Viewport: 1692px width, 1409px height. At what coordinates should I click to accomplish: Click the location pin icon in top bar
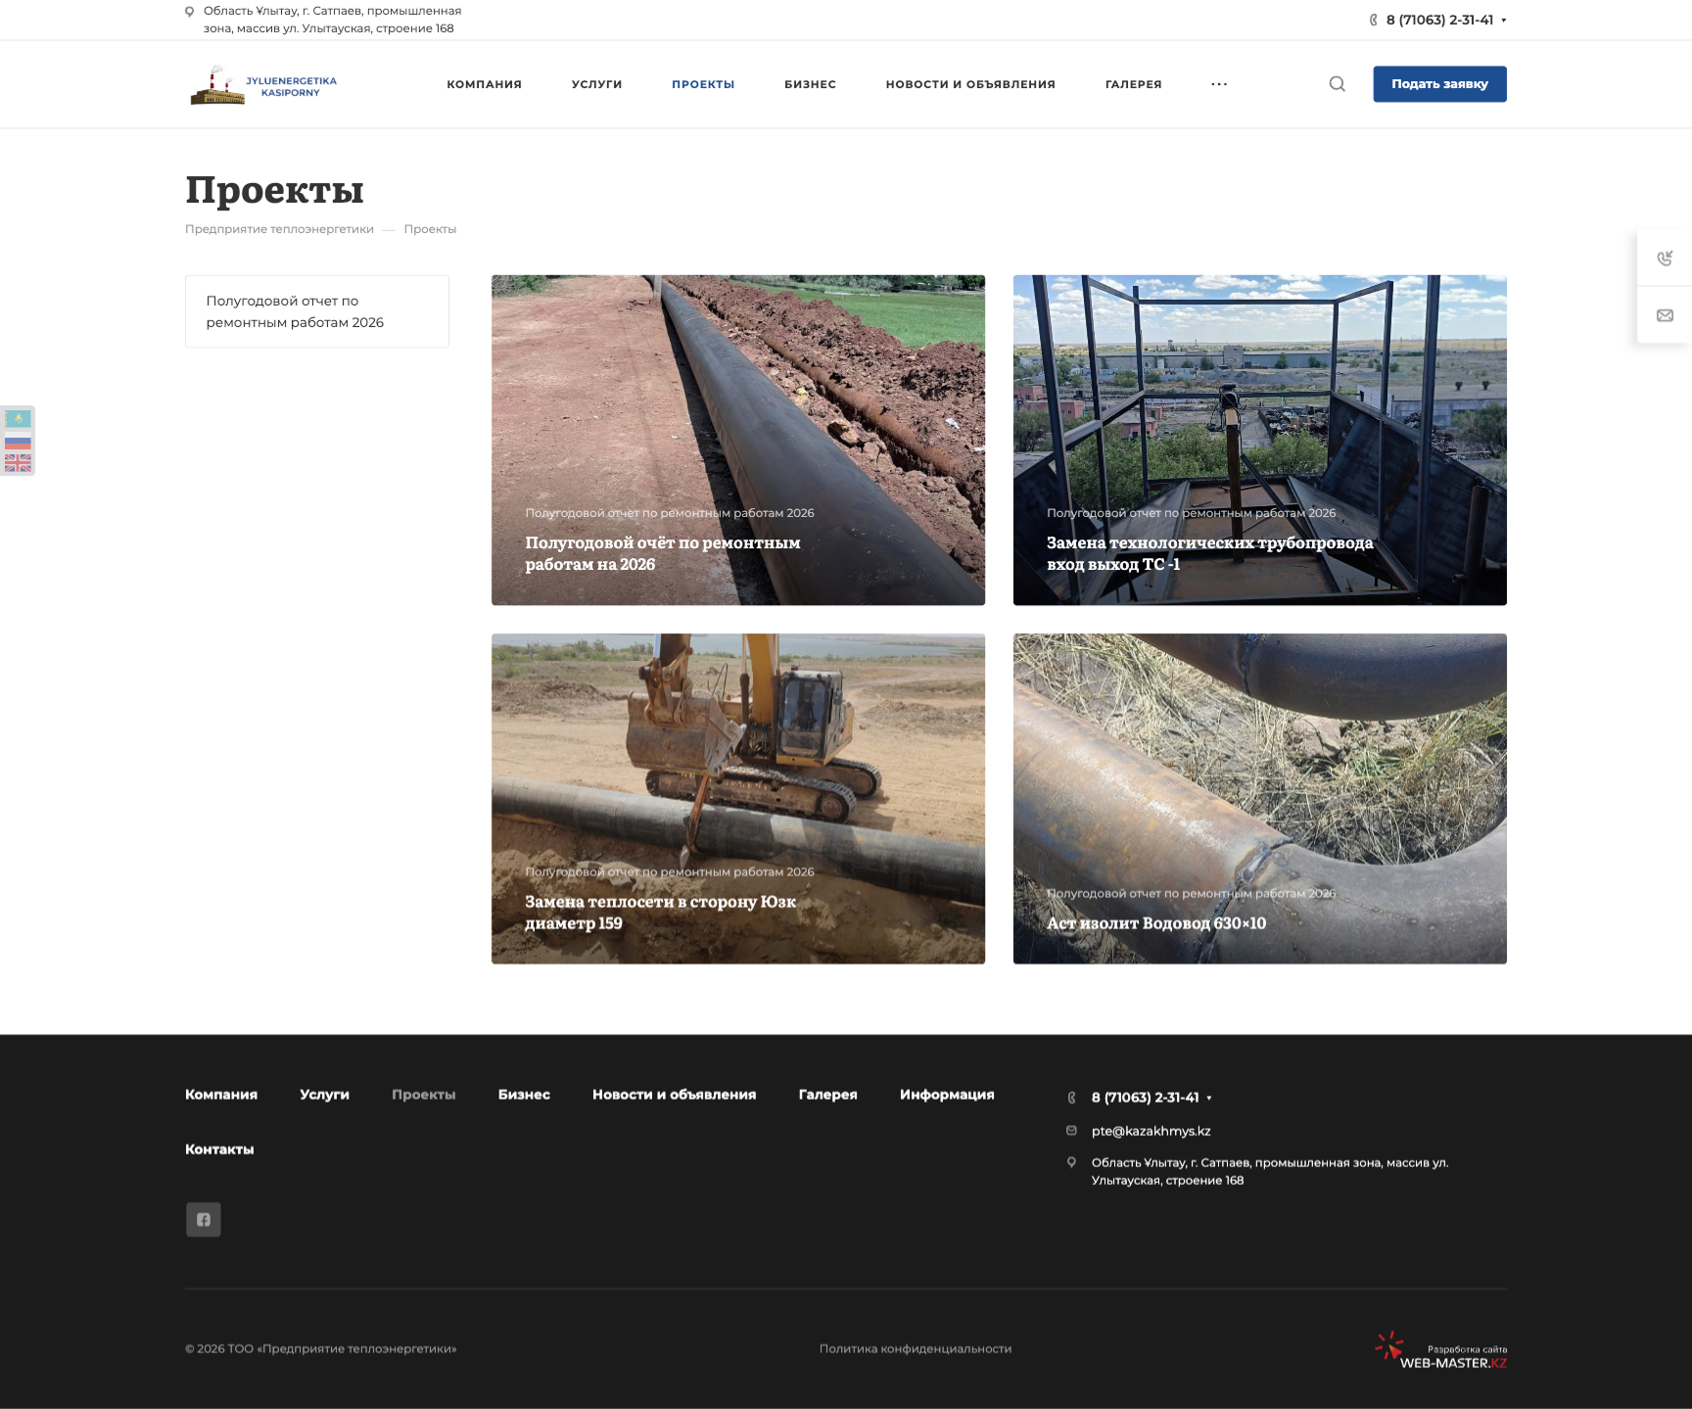click(190, 12)
